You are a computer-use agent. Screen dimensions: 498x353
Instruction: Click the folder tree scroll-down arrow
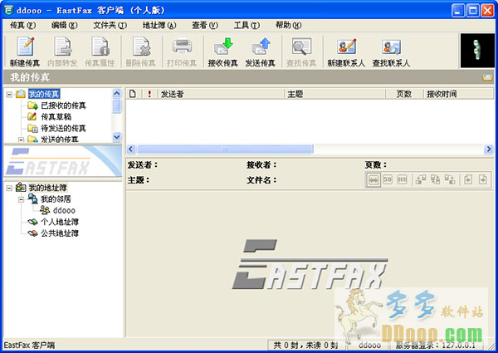click(117, 137)
